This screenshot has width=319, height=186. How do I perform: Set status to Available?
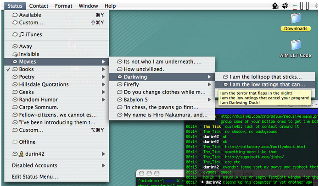coord(56,15)
